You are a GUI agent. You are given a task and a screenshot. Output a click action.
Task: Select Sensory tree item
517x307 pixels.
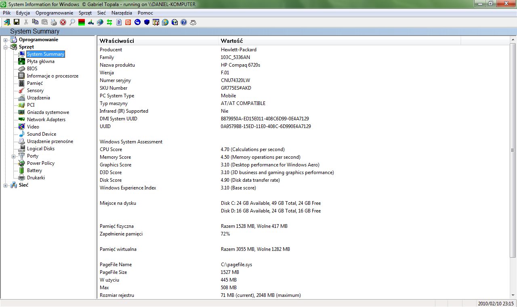[x=35, y=90]
